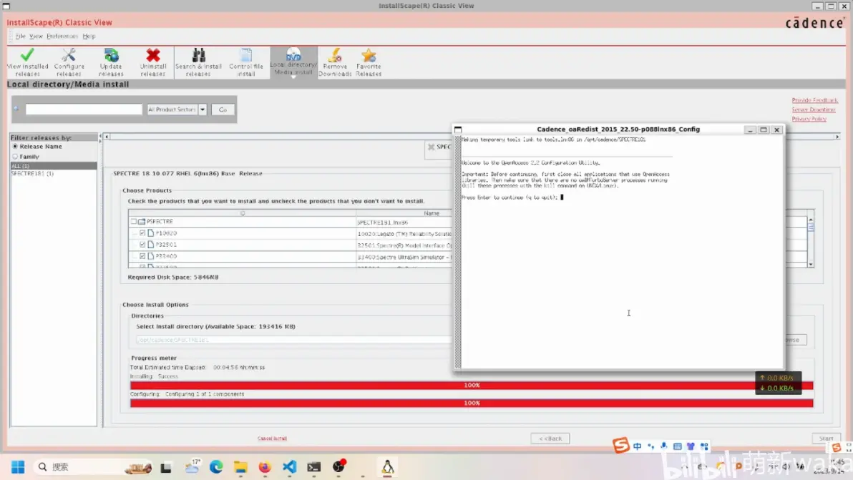Open File menu
853x480 pixels.
click(x=20, y=36)
